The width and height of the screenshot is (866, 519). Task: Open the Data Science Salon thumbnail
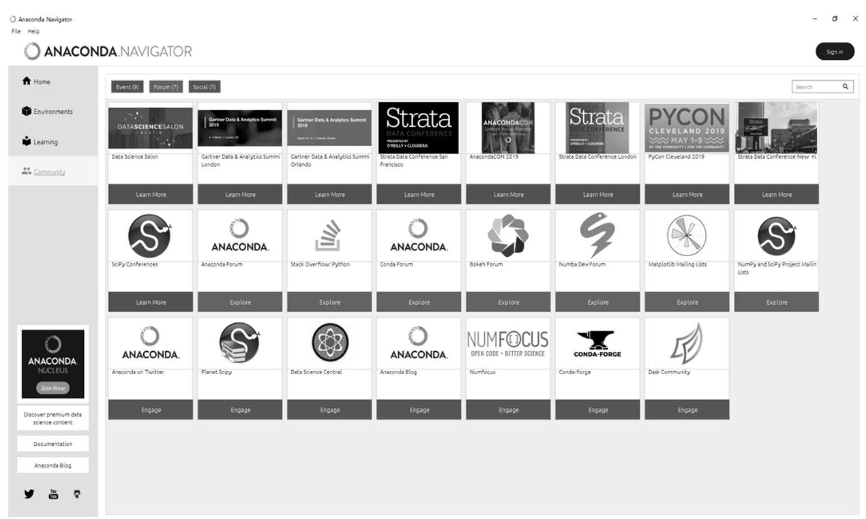tap(150, 128)
